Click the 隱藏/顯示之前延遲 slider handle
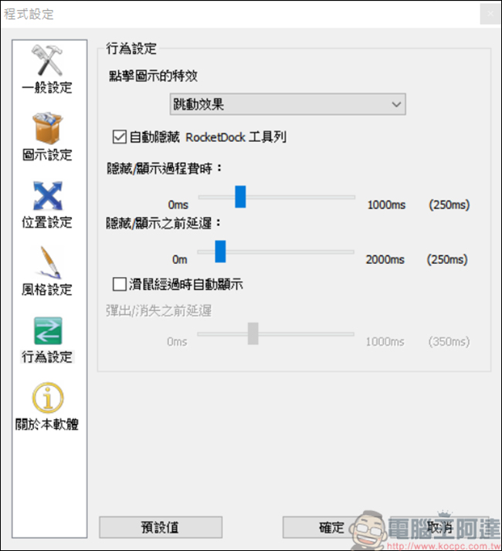Viewport: 502px width, 551px height. (x=220, y=252)
